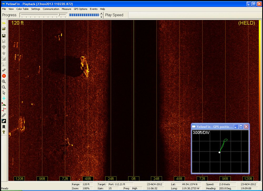Click the save floppy disk icon
The image size is (263, 191).
click(4, 36)
